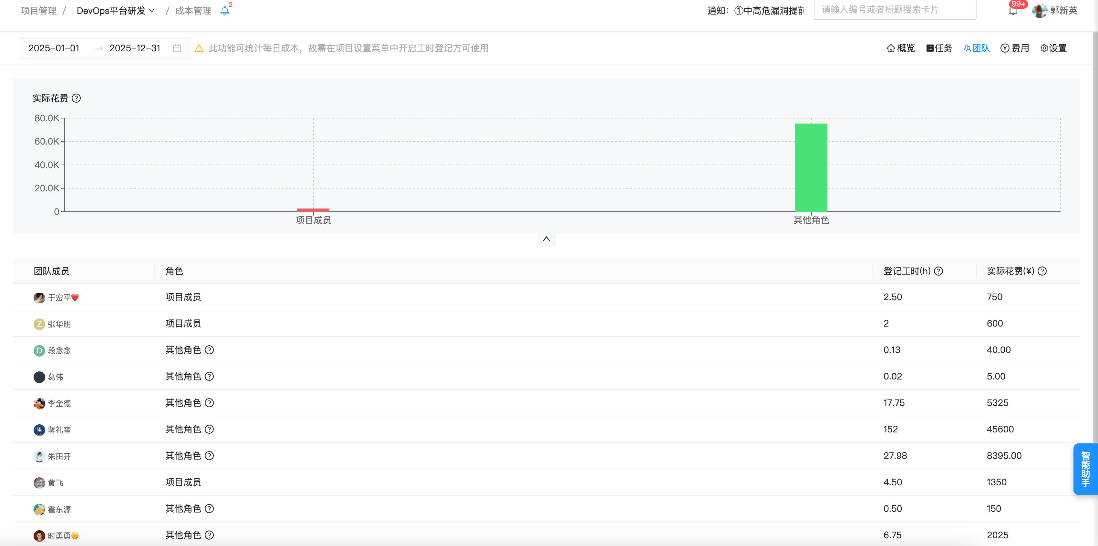Open the 设置 (Settings) view
1098x546 pixels.
[1053, 48]
